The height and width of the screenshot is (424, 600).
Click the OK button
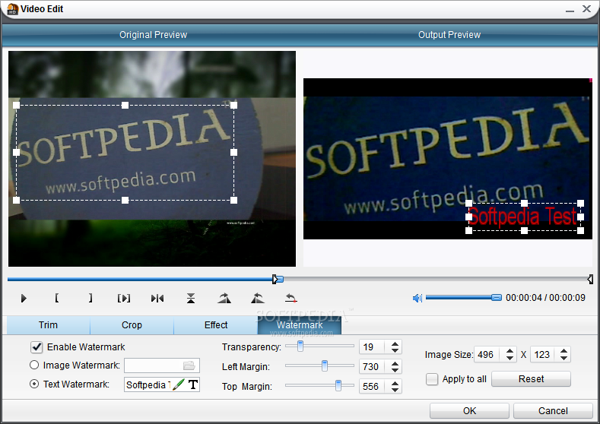click(x=469, y=410)
